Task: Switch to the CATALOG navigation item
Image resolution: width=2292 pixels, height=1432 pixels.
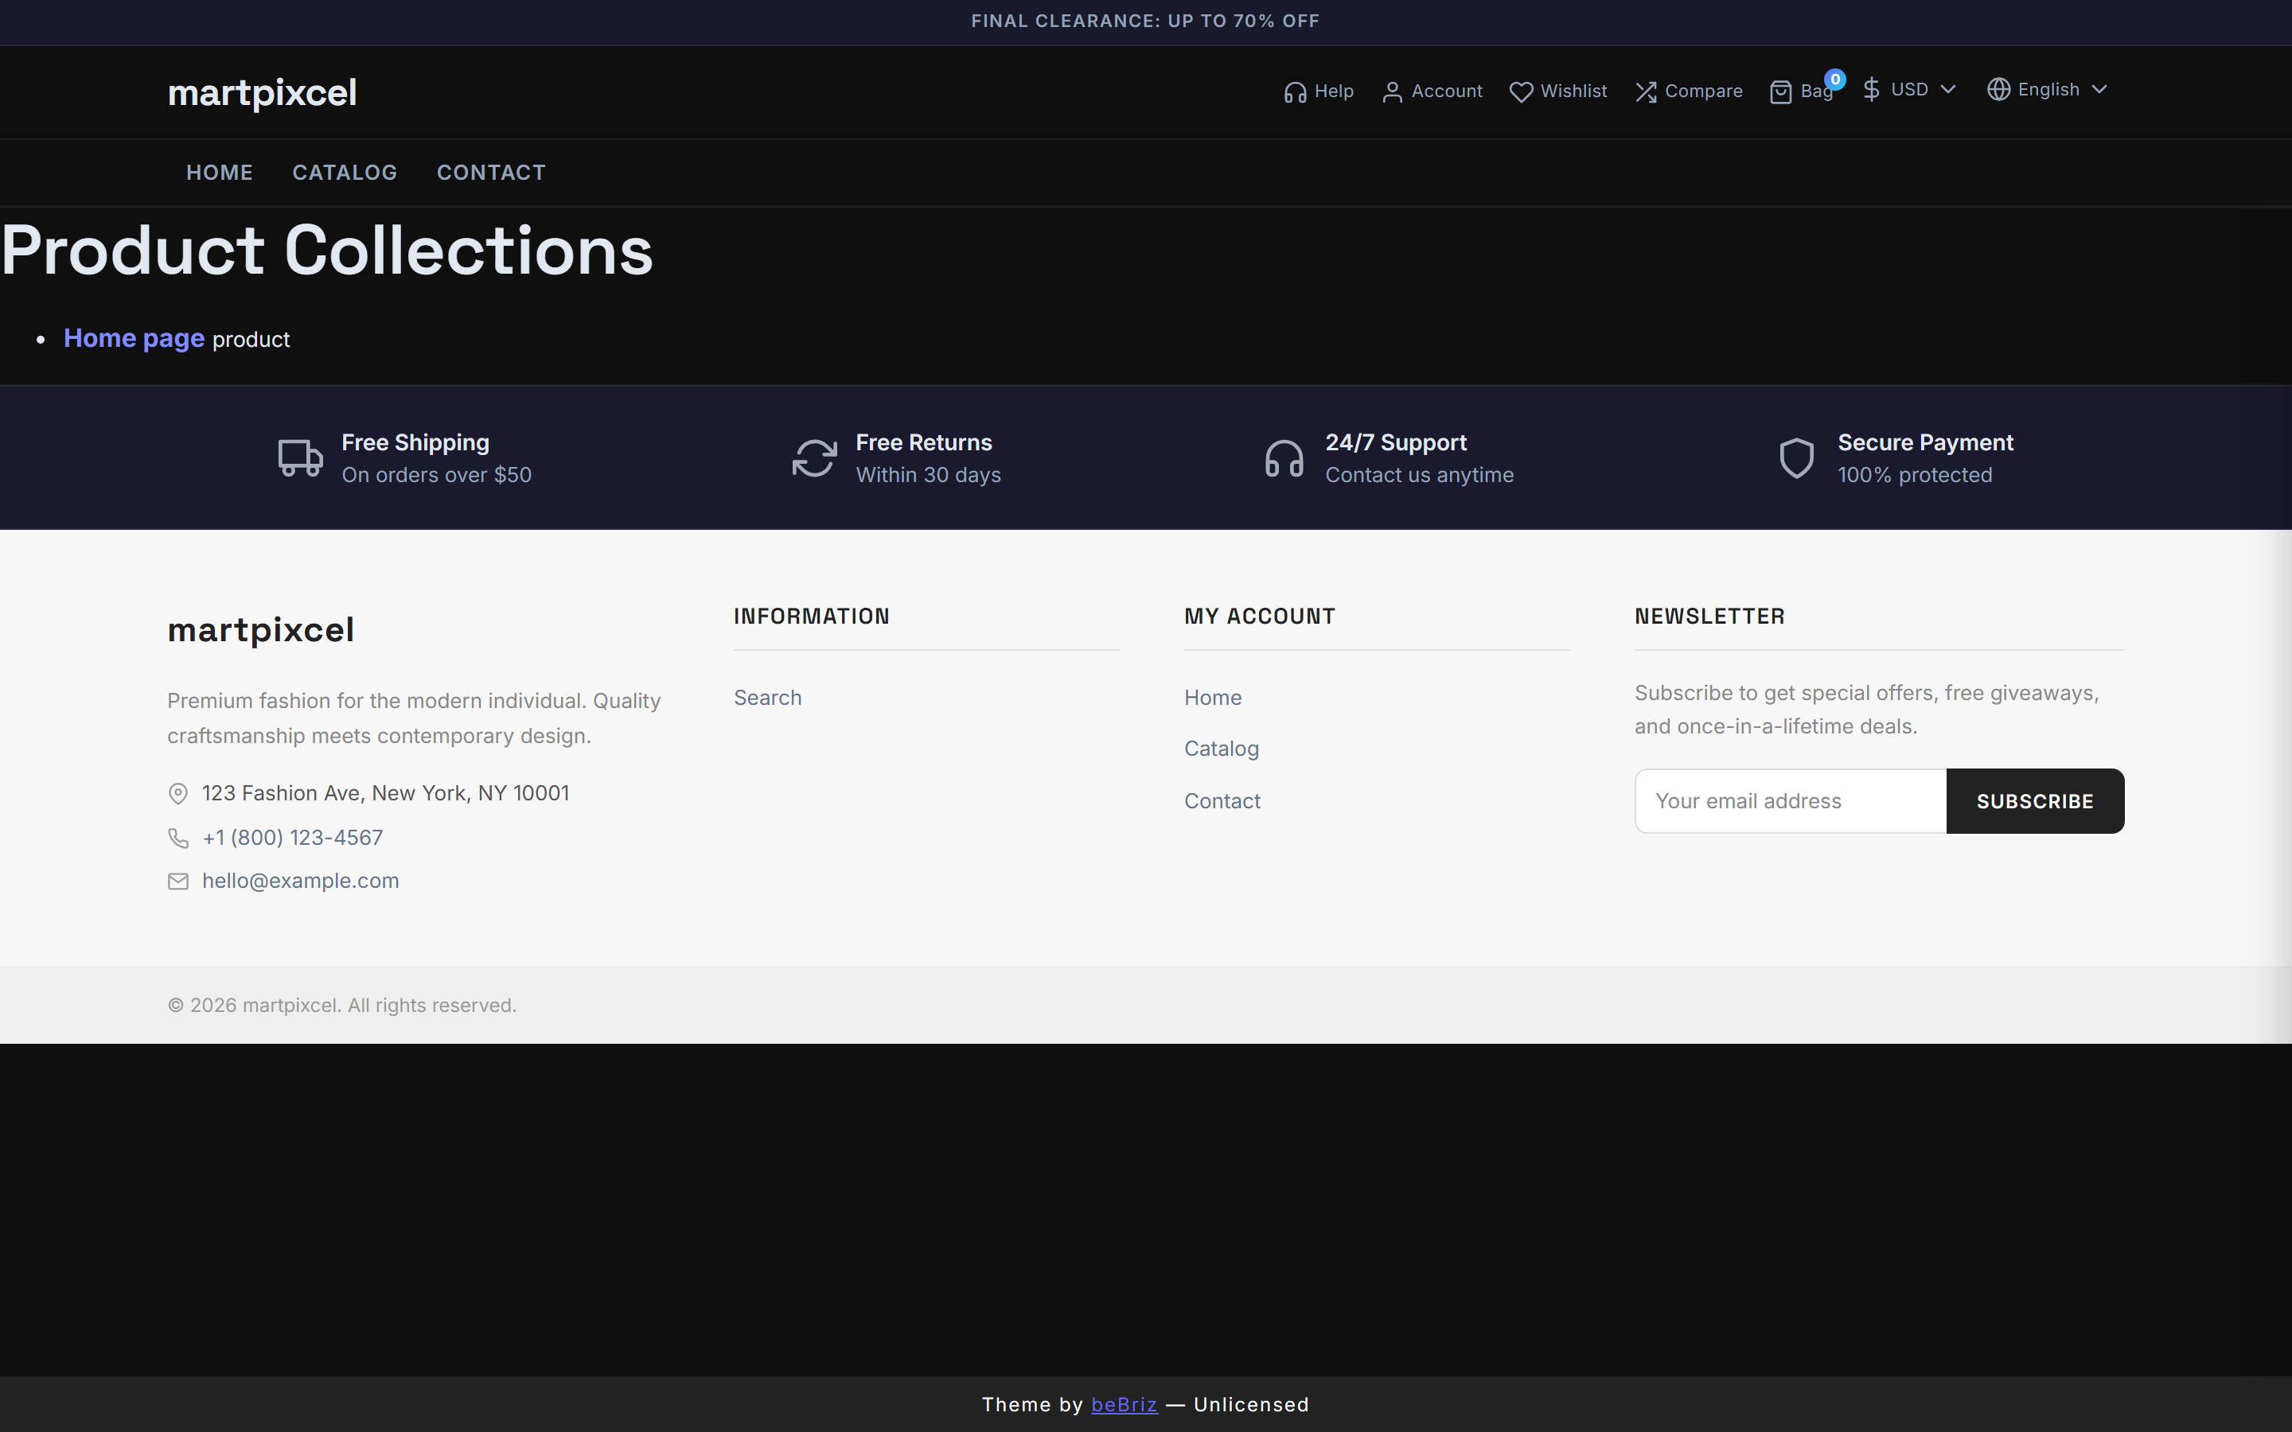Action: [345, 173]
